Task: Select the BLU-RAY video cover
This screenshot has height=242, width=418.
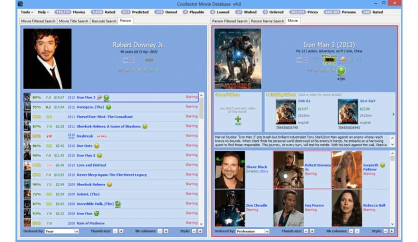Action: (x=348, y=111)
